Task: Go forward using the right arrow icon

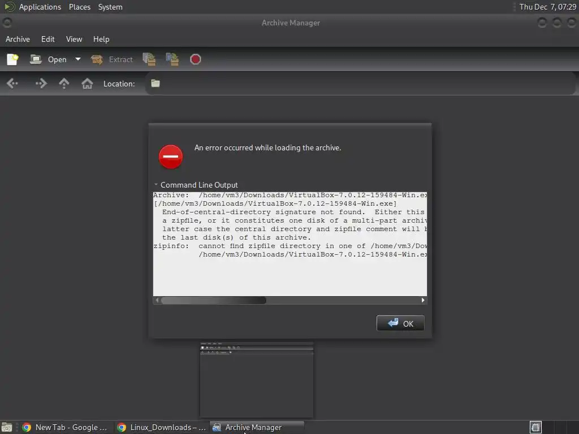Action: (41, 84)
